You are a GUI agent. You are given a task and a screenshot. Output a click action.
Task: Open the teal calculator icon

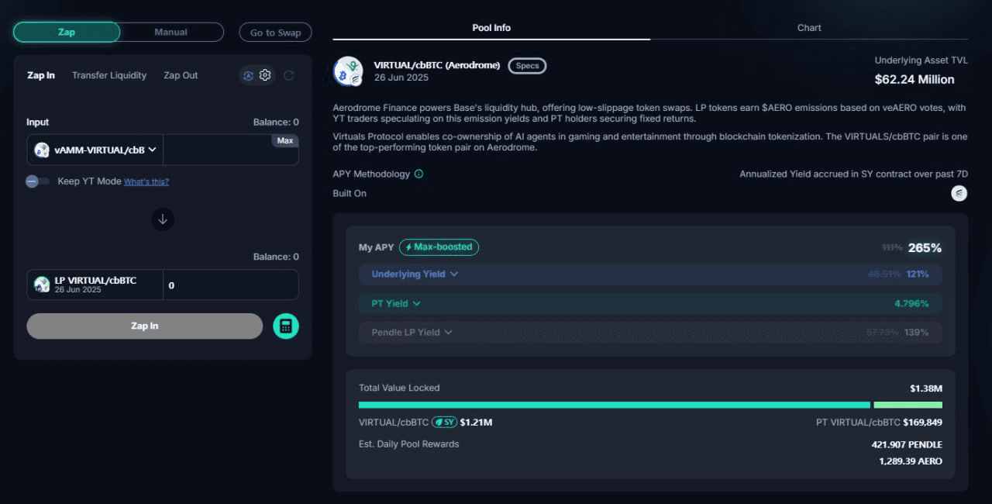click(x=286, y=326)
